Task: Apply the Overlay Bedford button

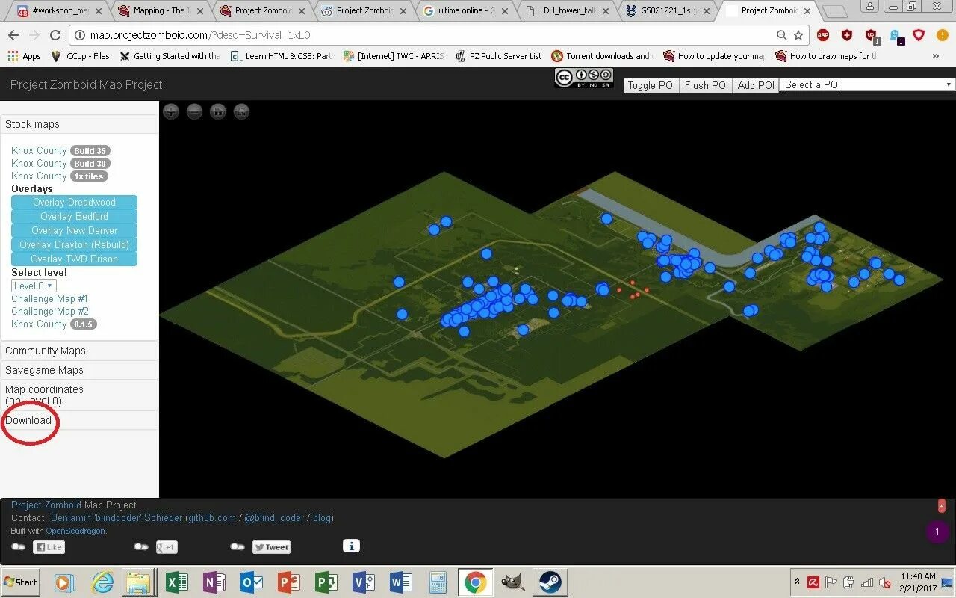Action: tap(74, 217)
